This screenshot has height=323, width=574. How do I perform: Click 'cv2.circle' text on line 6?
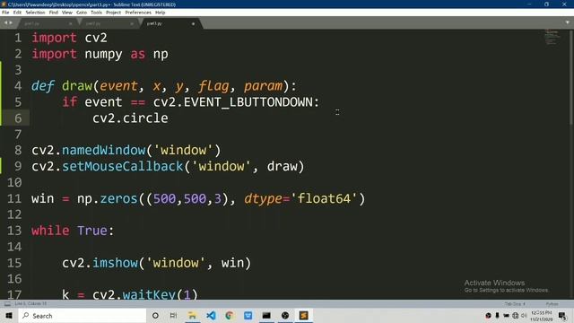tap(130, 118)
